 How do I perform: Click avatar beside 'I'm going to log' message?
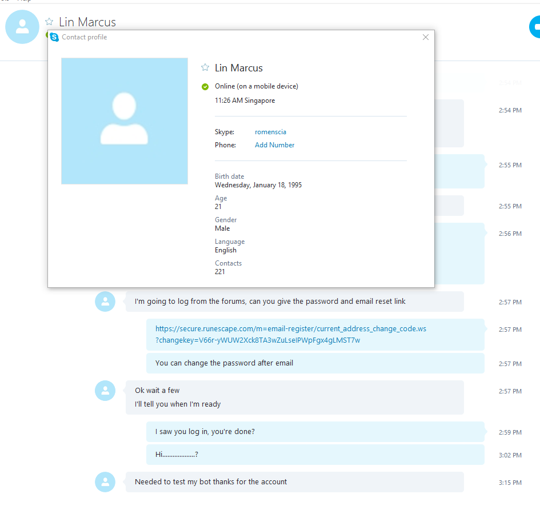click(x=105, y=302)
